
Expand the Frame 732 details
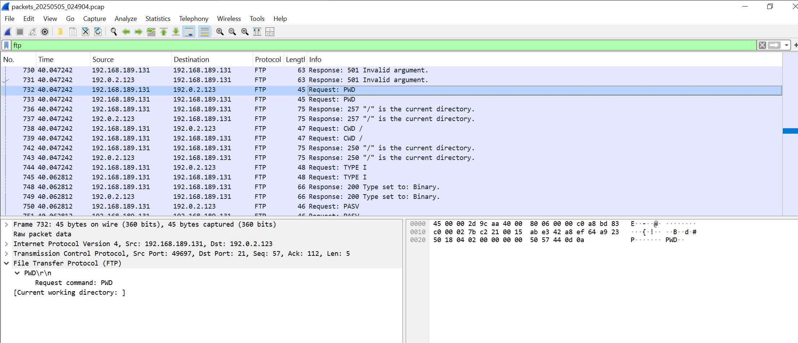pos(6,224)
